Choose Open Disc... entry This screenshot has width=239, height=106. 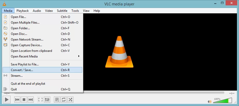[43, 34]
